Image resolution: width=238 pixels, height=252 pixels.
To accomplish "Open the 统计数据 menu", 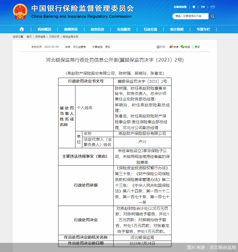I will pyautogui.click(x=177, y=29).
